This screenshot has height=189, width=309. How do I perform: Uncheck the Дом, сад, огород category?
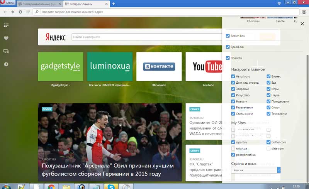click(233, 83)
